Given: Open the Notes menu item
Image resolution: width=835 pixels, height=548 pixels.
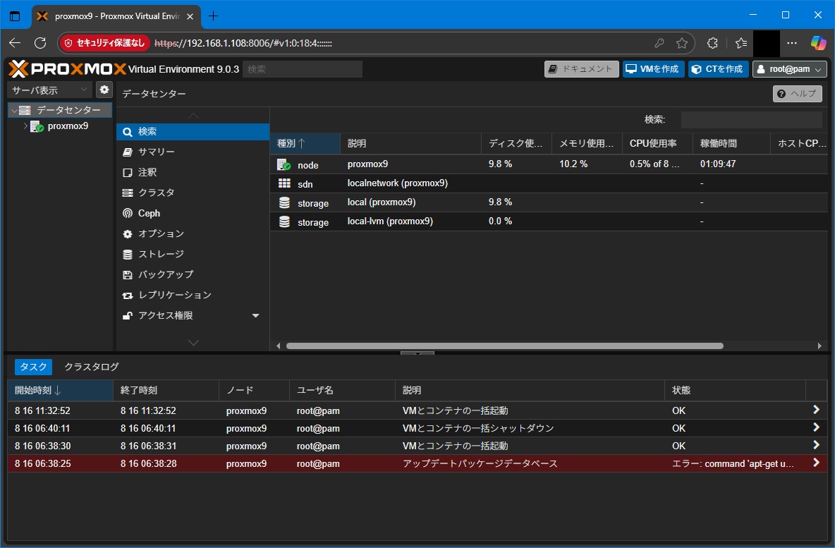Looking at the screenshot, I should pyautogui.click(x=193, y=173).
